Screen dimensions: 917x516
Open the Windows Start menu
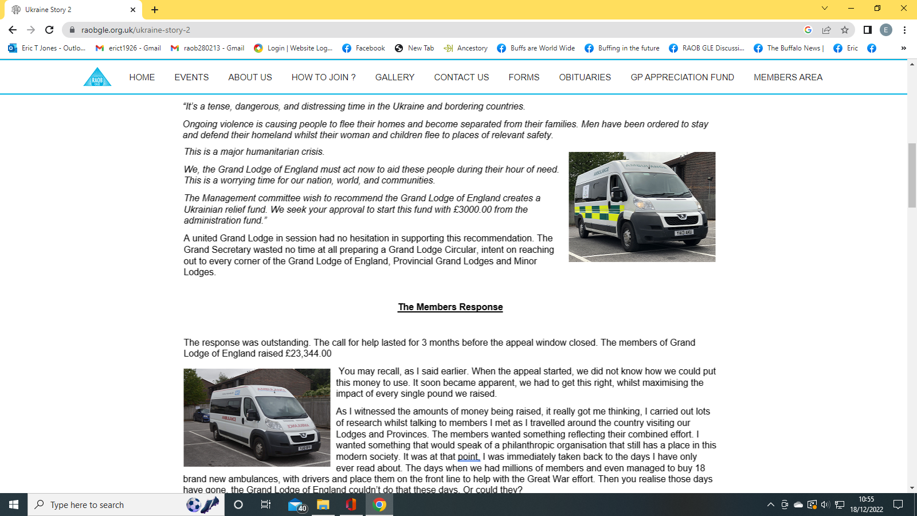click(x=14, y=505)
